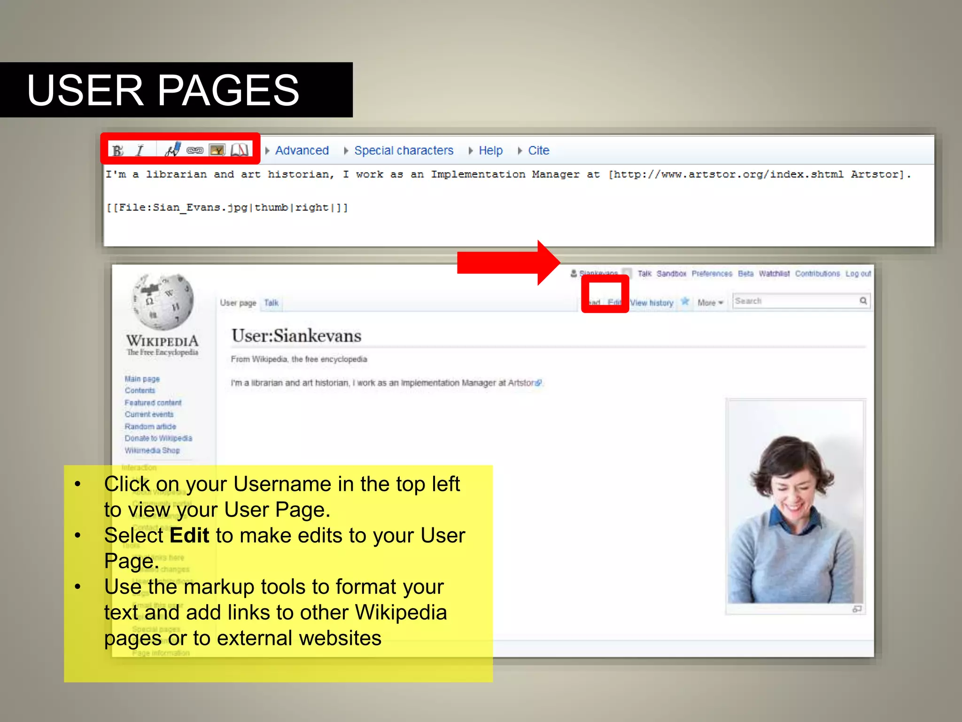Click the Reference book icon
Screen dimensions: 962x722
click(240, 150)
